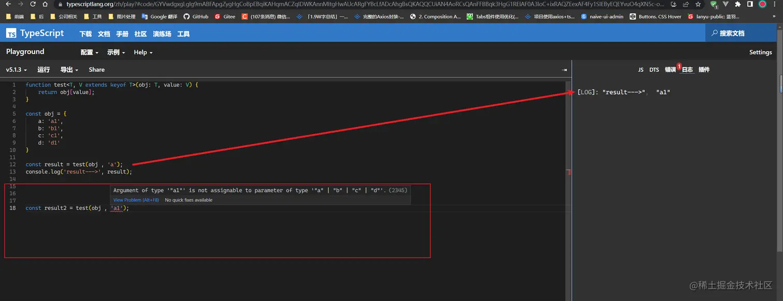The height and width of the screenshot is (301, 783).
Task: Expand the Help dropdown
Action: tap(143, 52)
